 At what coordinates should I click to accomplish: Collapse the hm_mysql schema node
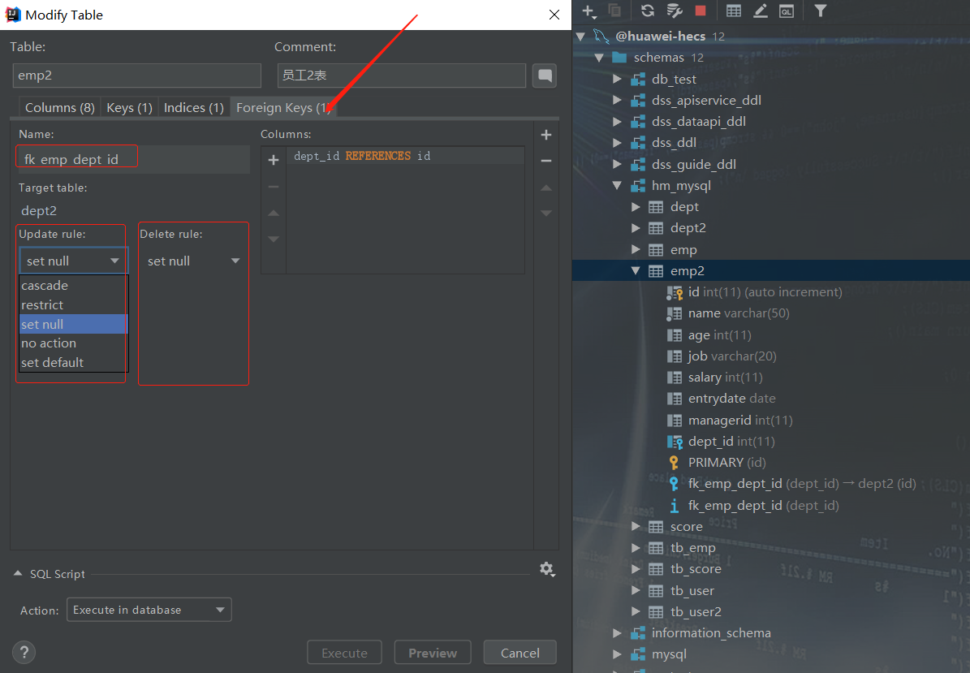[x=617, y=186]
